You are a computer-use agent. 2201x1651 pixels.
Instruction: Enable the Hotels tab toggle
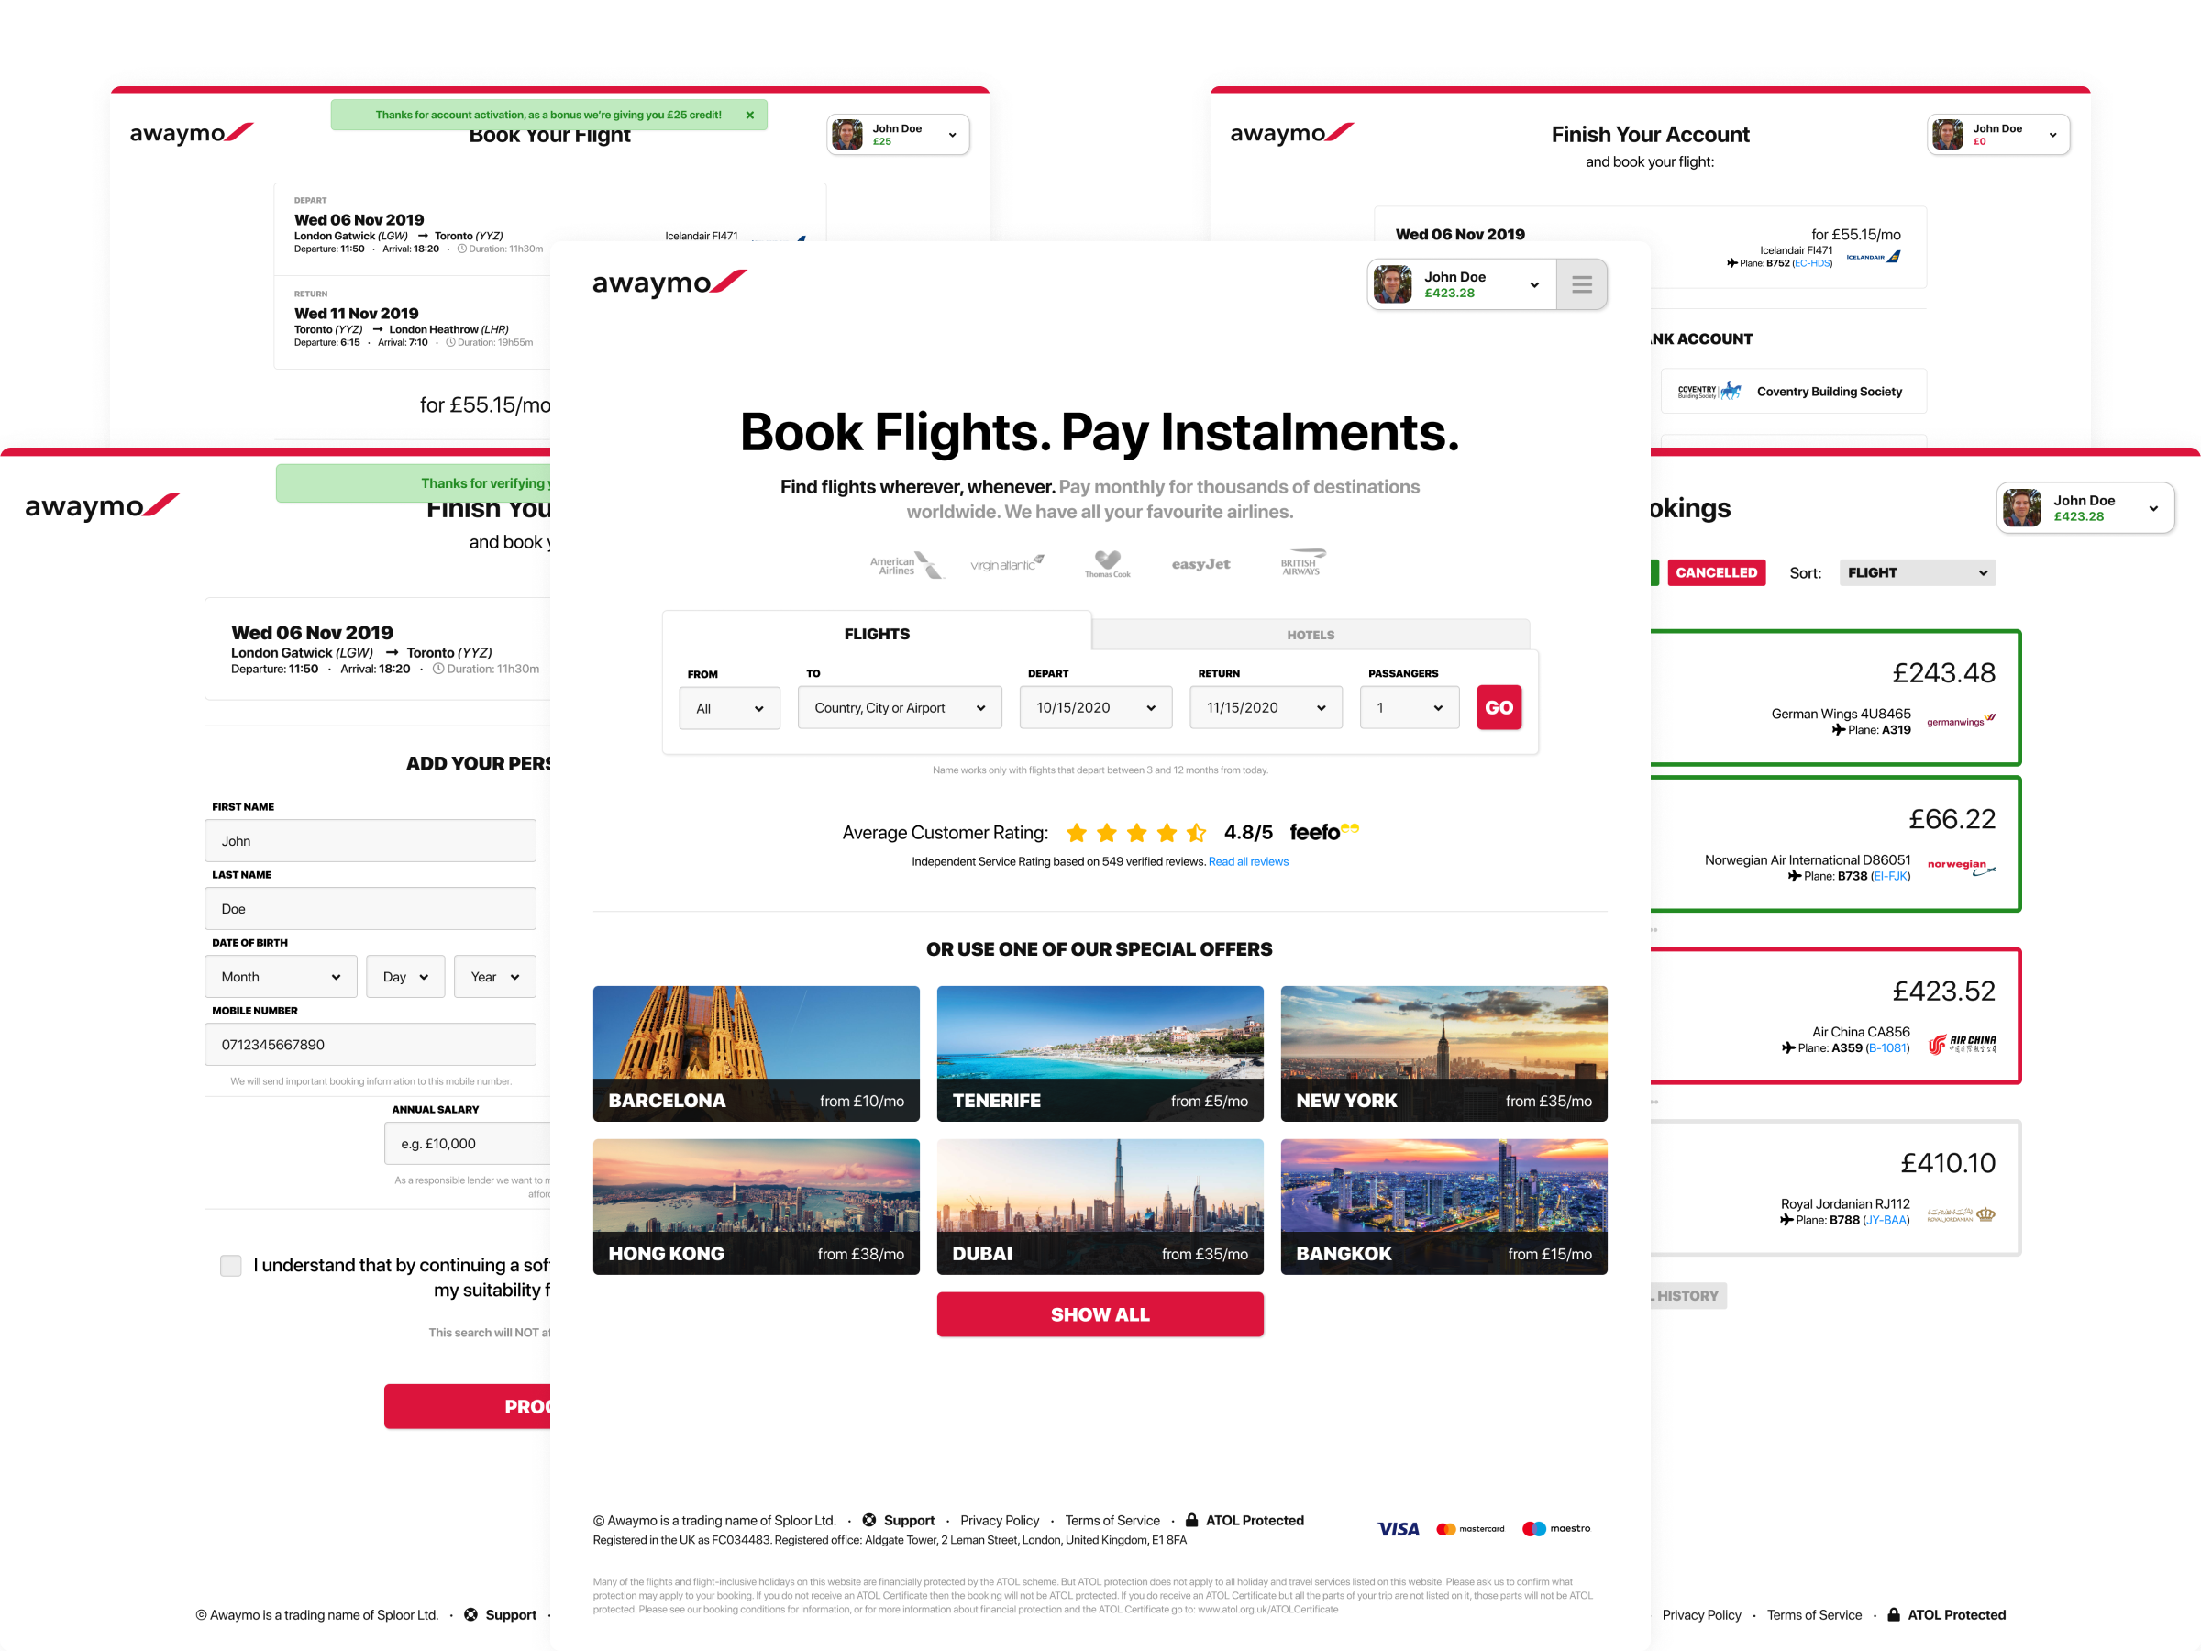1312,633
